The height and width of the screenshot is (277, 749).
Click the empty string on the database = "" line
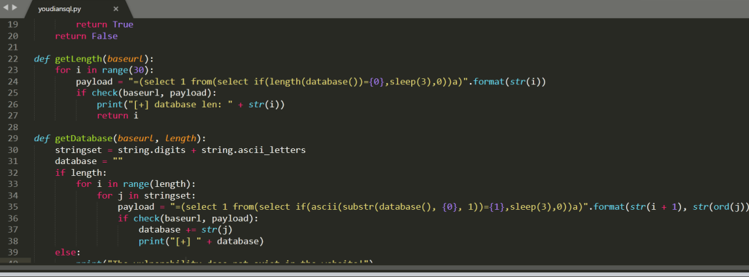point(118,161)
